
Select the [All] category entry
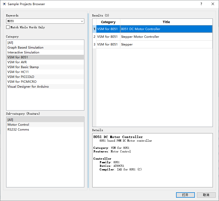click(10, 43)
